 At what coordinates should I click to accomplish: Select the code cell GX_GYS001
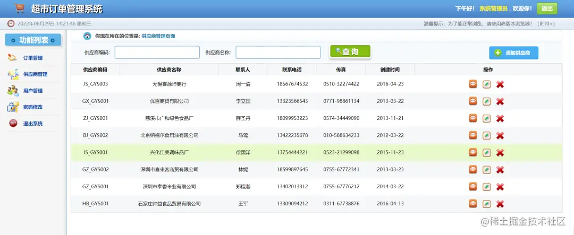tap(95, 101)
